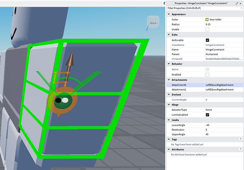Image resolution: width=244 pixels, height=170 pixels.
Task: Click the black dot on the hinge sphere
Action: tap(58, 100)
